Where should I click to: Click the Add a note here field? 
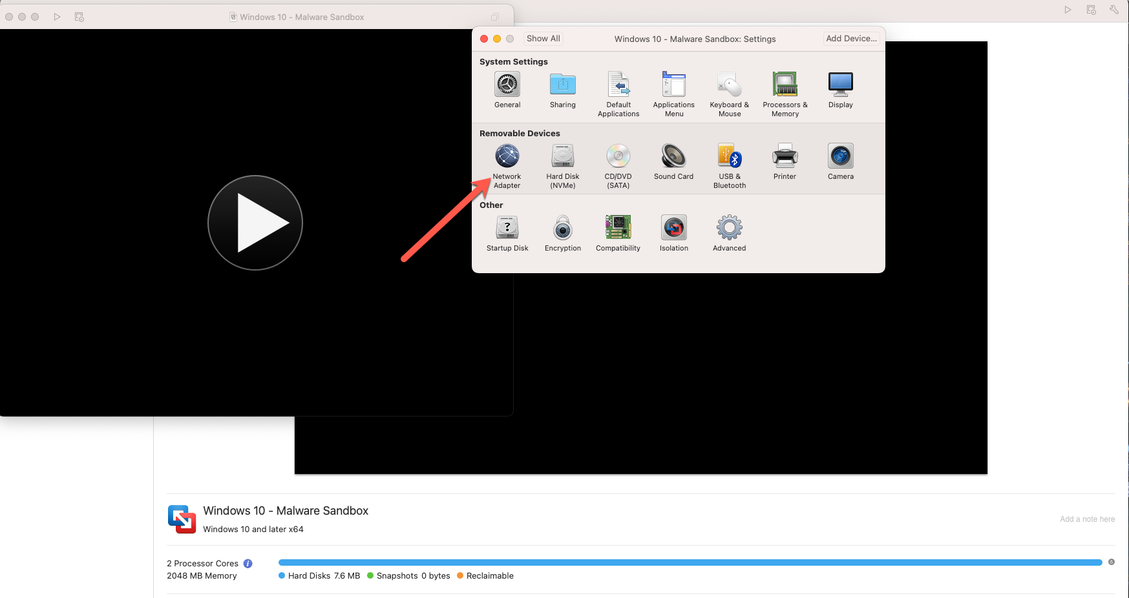pos(1087,519)
